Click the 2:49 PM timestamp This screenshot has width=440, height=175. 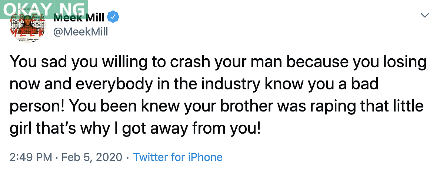click(31, 157)
